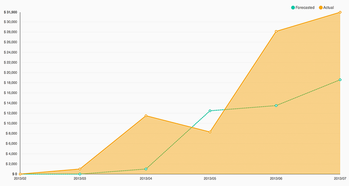Select the Forecasted data point at 2013/07
The image size is (349, 186).
tap(340, 80)
